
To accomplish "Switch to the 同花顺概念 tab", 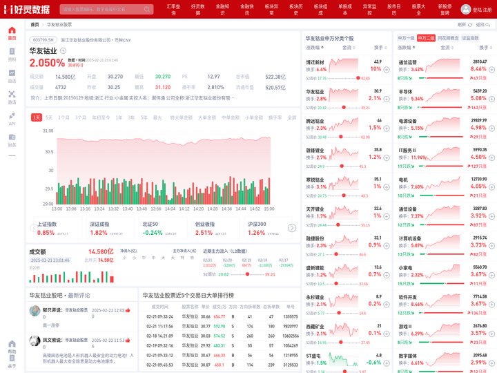I will (x=448, y=38).
